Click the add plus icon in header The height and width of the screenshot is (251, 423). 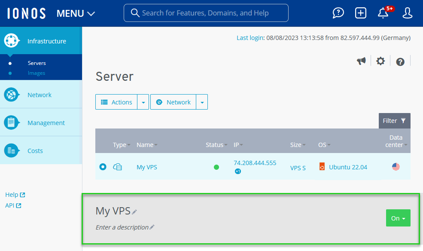(361, 13)
